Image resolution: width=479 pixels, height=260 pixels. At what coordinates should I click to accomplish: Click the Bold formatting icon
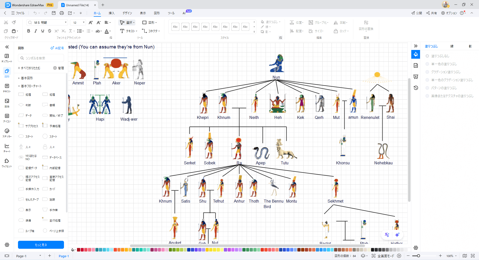click(x=28, y=31)
